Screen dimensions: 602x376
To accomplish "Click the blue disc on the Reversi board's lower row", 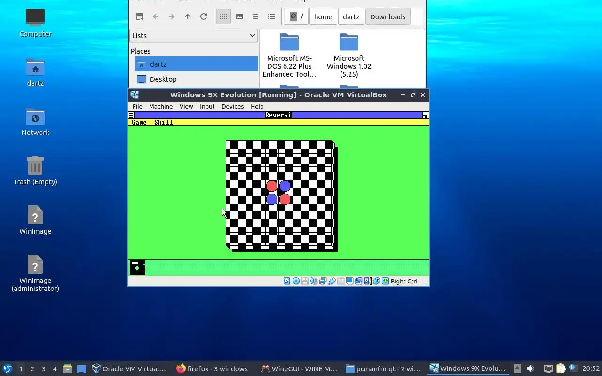I will pyautogui.click(x=271, y=199).
